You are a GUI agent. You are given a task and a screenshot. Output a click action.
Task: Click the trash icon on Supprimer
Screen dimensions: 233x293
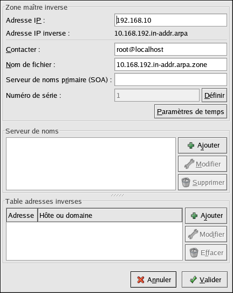[x=186, y=182]
